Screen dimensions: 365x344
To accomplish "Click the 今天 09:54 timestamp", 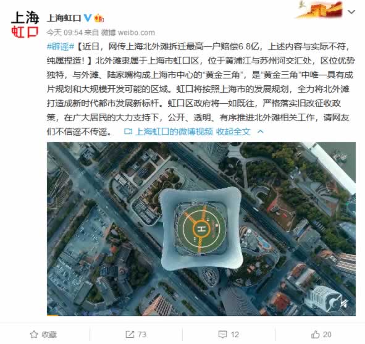I will [x=64, y=33].
